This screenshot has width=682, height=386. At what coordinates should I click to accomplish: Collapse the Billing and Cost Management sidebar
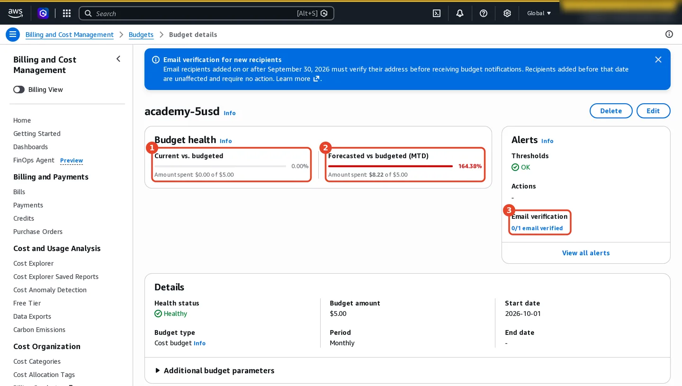click(118, 59)
